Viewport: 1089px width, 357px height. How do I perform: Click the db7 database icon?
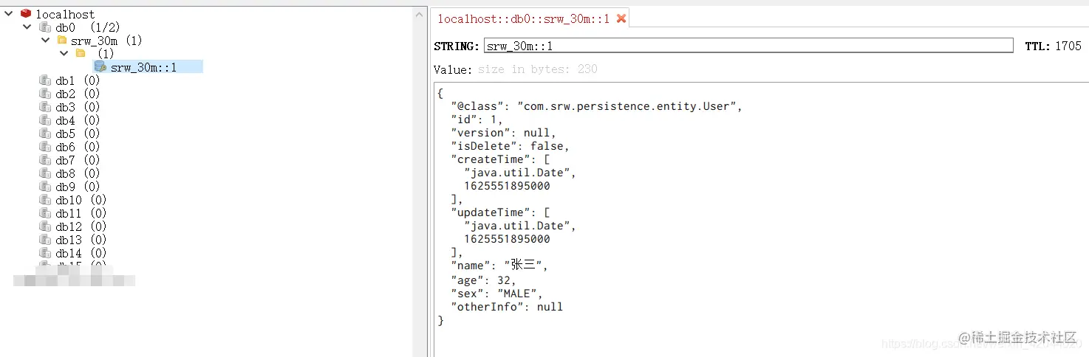click(45, 159)
